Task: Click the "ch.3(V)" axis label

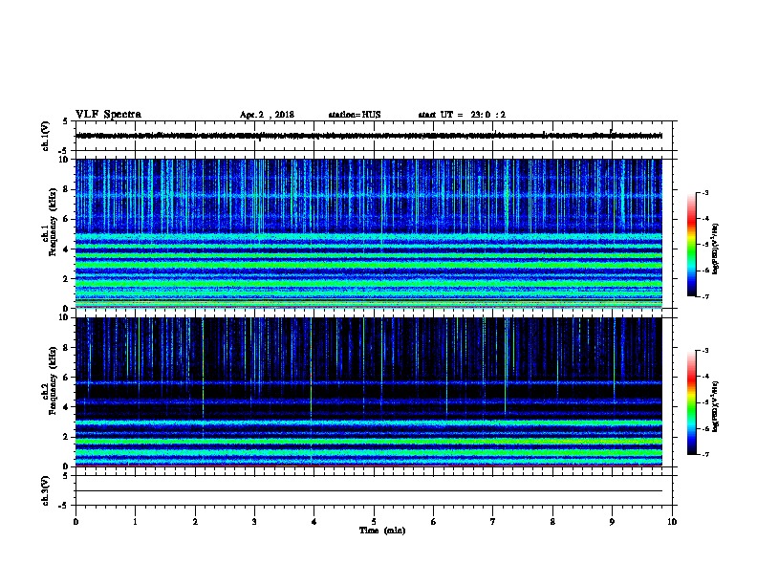Action: click(x=45, y=490)
